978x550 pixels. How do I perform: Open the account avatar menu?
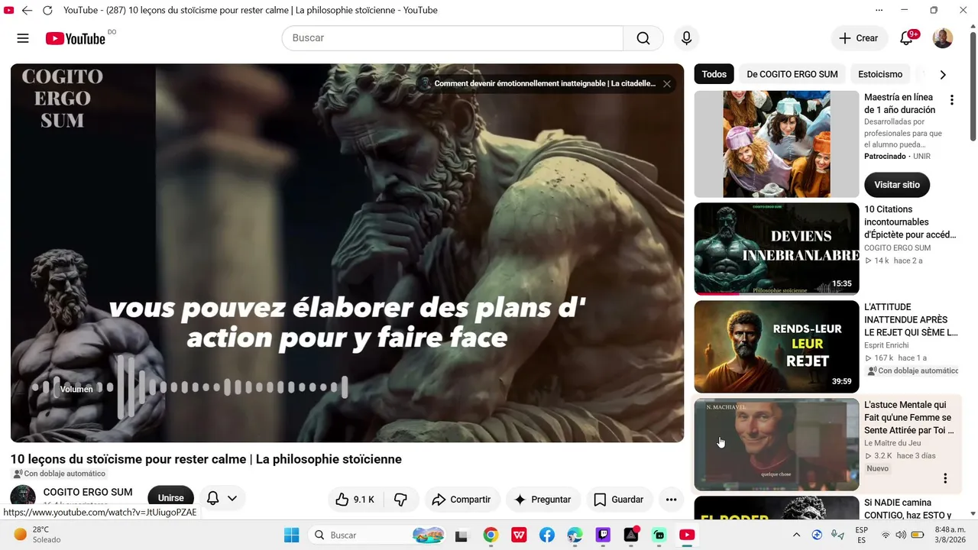tap(943, 38)
